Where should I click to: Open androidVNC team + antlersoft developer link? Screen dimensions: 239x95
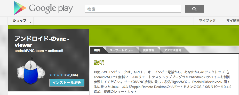coord(39,51)
